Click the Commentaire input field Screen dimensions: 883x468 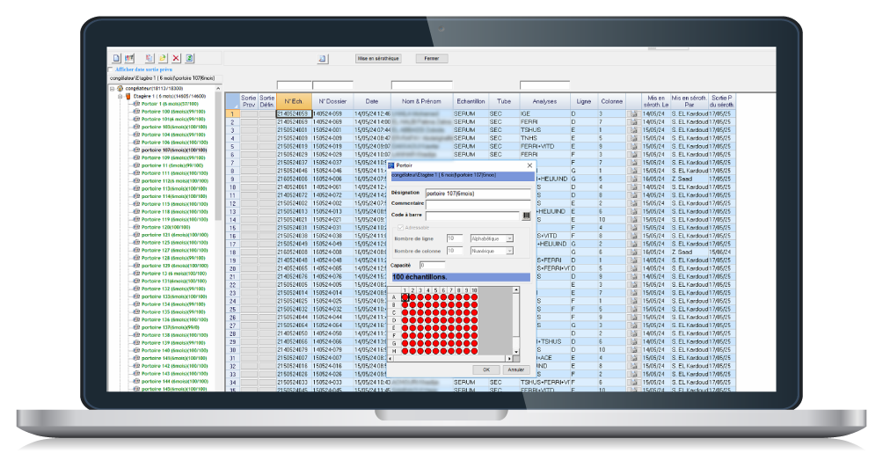(x=478, y=204)
